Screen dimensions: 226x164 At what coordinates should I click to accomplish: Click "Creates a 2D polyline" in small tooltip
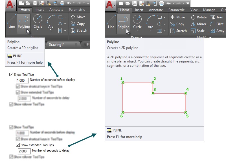23,48
